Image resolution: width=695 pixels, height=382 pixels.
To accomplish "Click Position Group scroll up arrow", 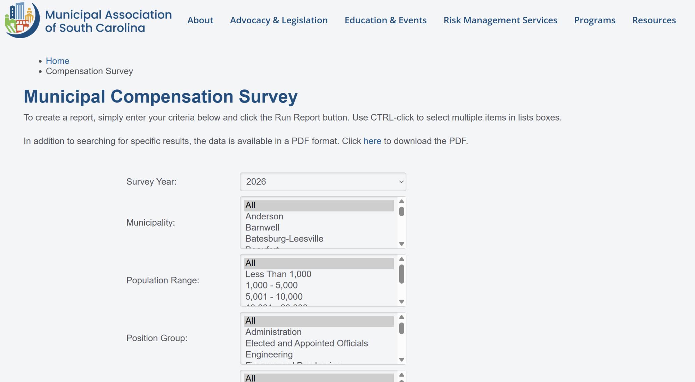I will click(401, 317).
